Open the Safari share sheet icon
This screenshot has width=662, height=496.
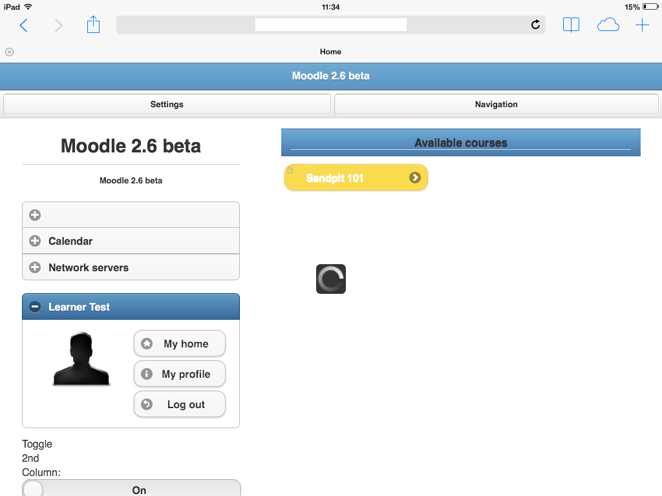click(93, 25)
